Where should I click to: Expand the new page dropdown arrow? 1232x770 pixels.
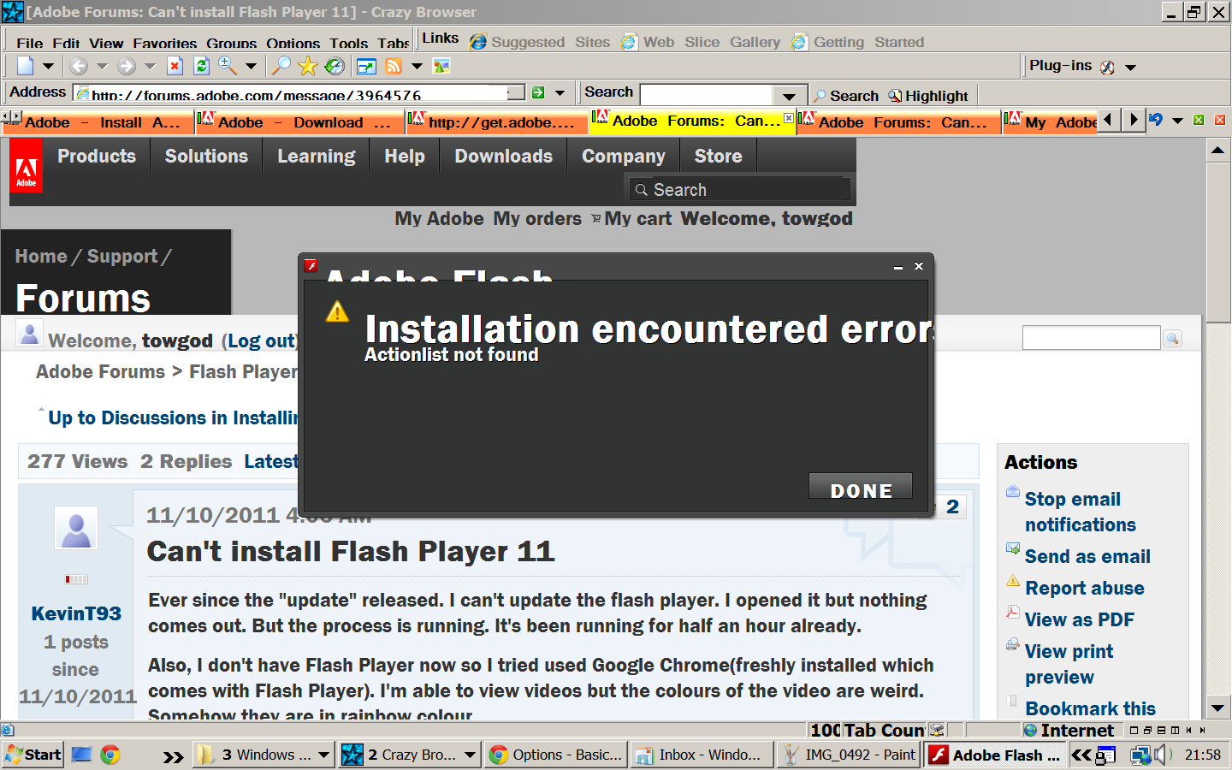[48, 66]
